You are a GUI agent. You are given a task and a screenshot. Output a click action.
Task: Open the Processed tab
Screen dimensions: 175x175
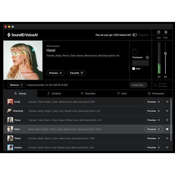156,93
